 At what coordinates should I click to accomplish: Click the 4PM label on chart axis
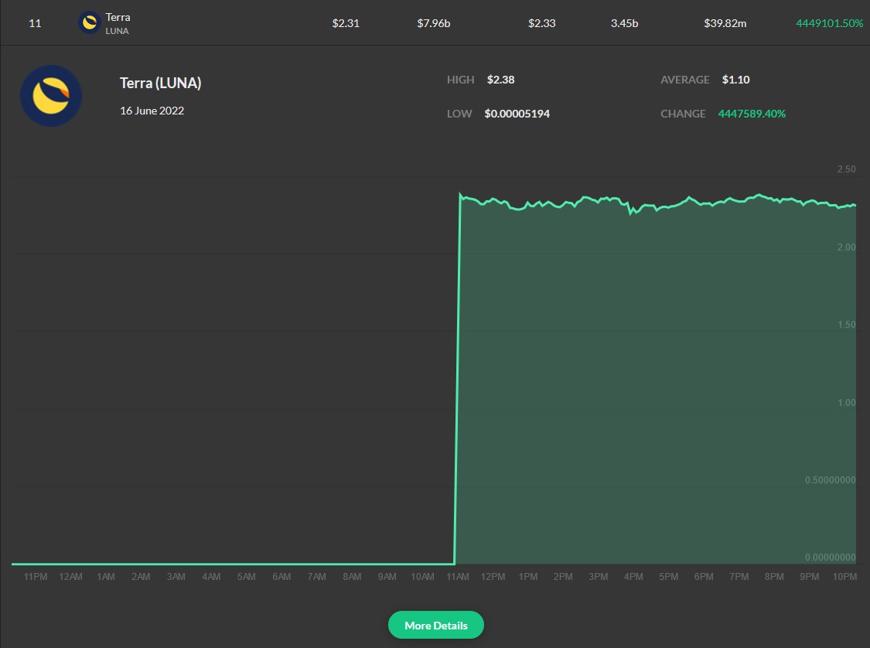[x=633, y=576]
